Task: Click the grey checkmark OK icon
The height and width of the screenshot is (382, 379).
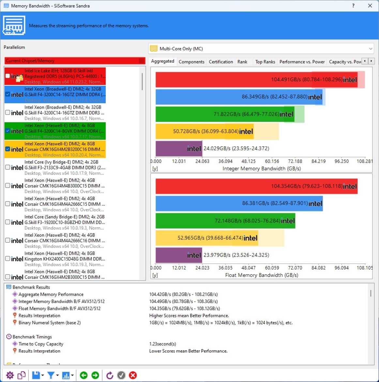Action: coord(121,375)
